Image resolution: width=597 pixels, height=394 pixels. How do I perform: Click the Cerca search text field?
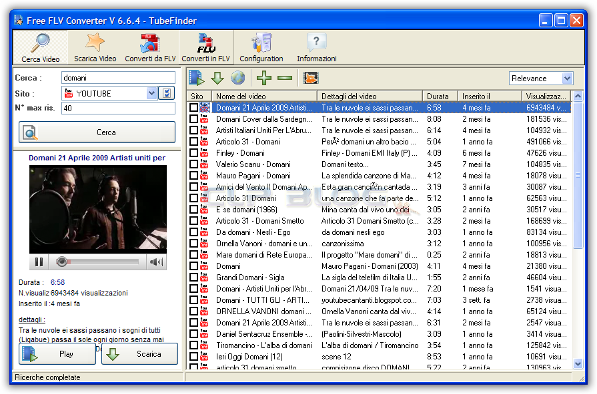(118, 77)
